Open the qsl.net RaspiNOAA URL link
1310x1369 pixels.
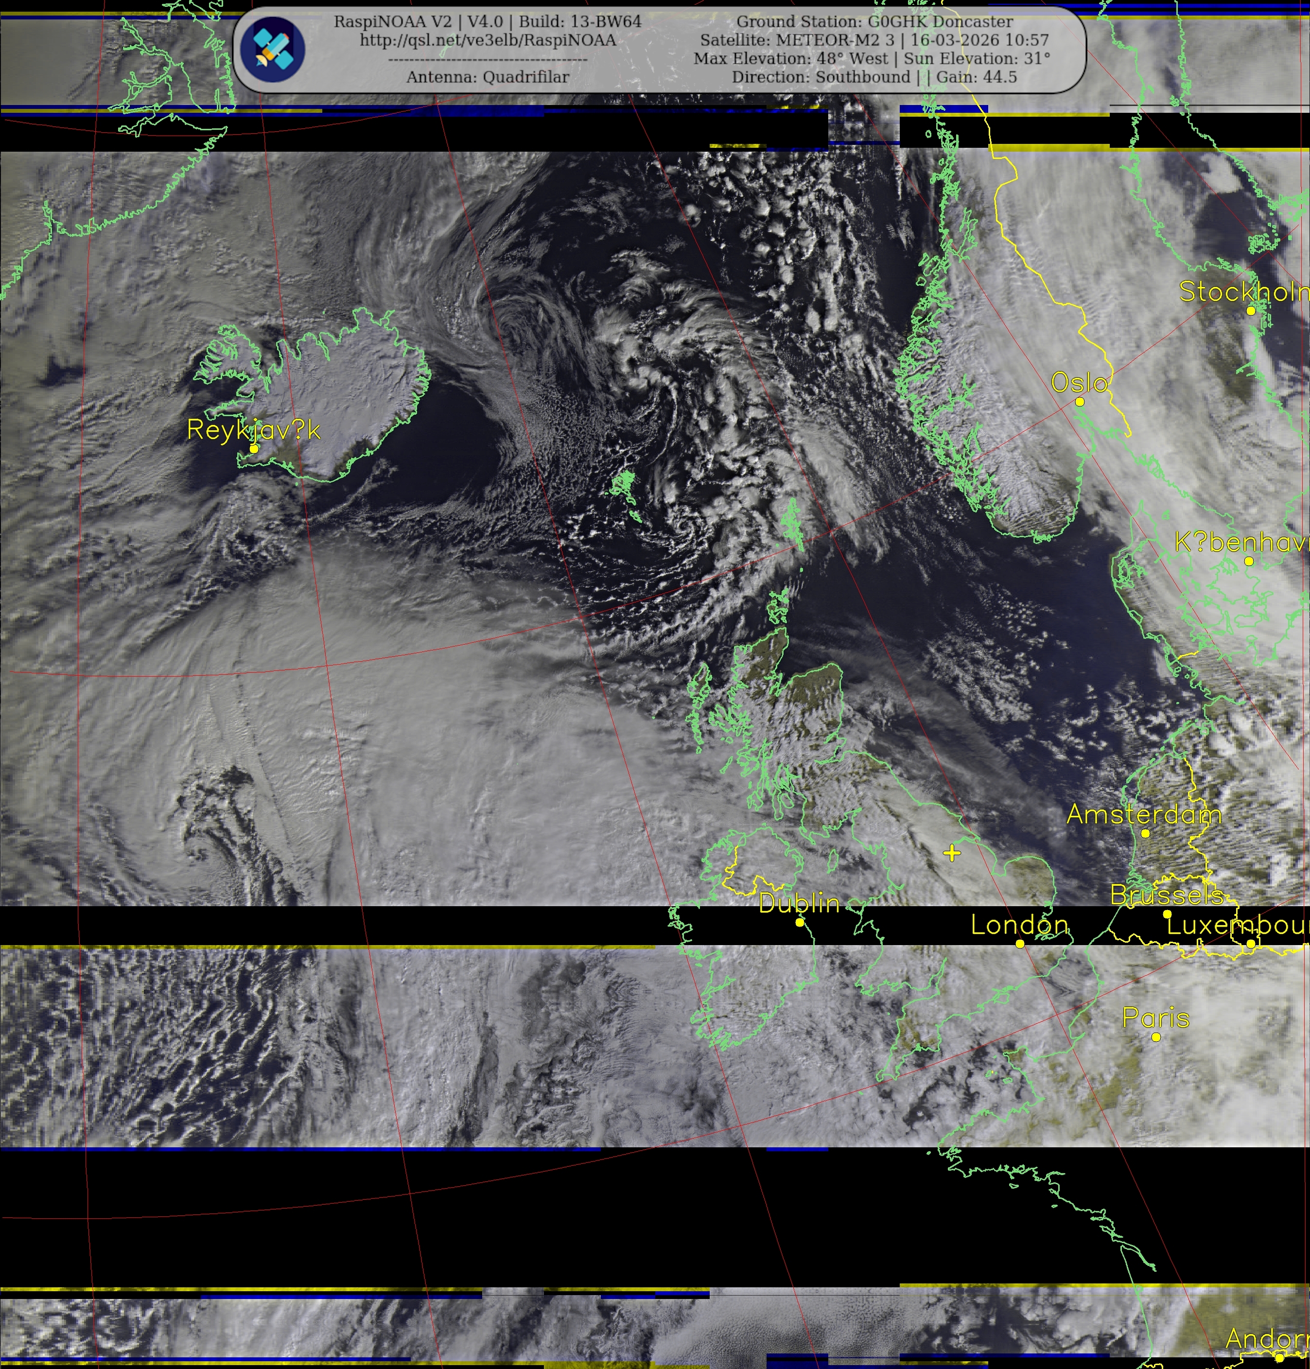click(488, 40)
